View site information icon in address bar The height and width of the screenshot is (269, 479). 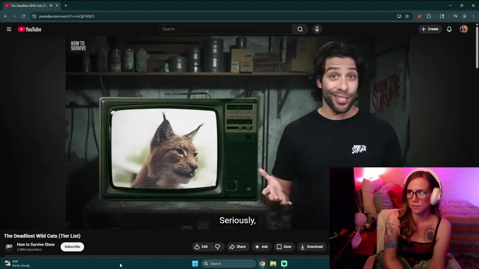[x=34, y=16]
